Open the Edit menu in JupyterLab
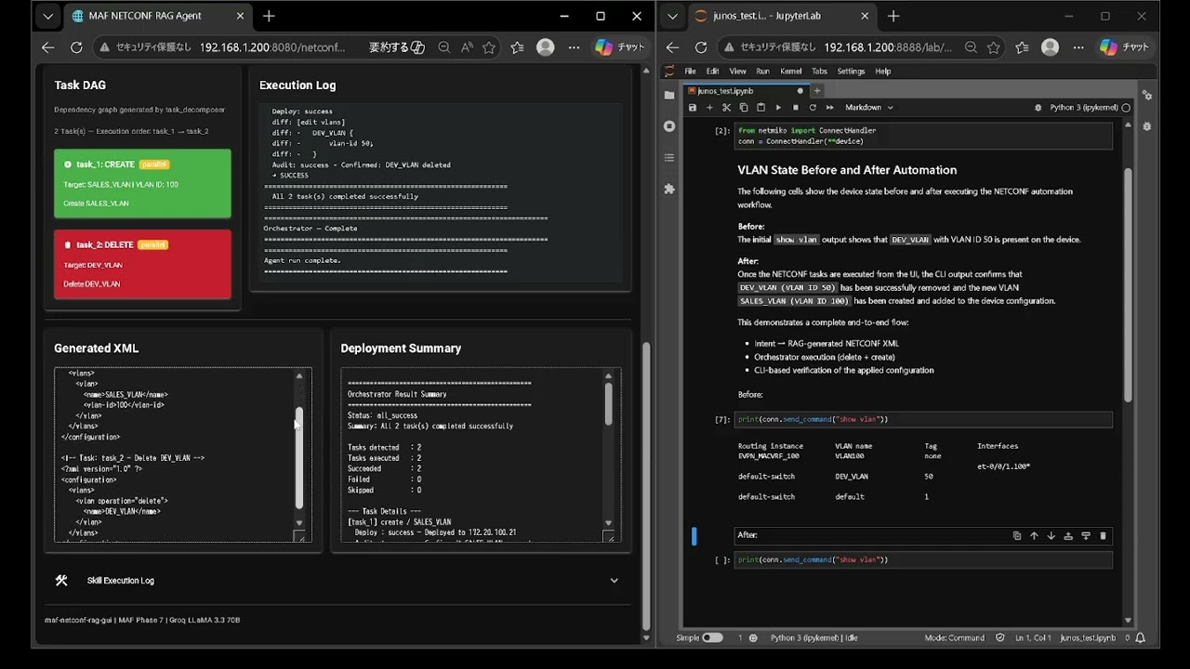The image size is (1190, 669). pos(712,72)
